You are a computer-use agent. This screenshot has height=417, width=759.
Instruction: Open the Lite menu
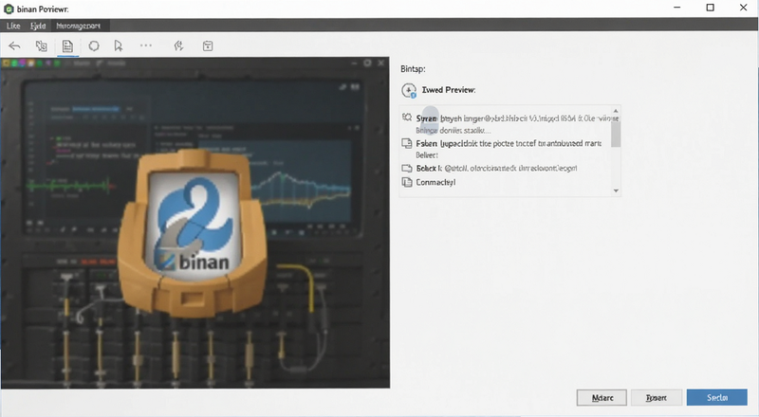(x=13, y=26)
